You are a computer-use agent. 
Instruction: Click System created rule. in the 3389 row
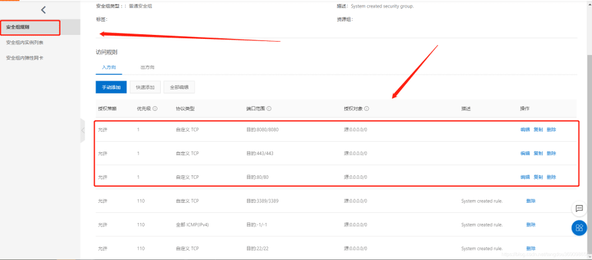coord(482,201)
